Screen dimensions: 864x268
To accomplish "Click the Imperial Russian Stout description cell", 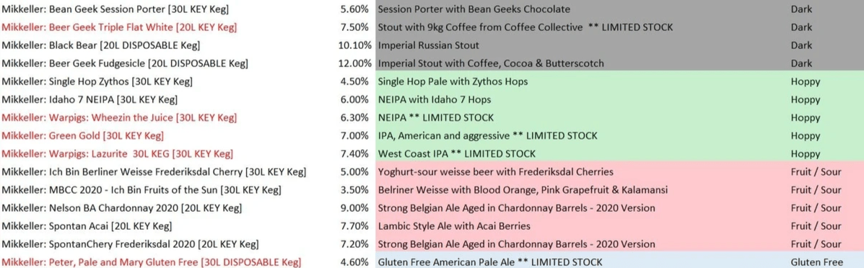I will click(428, 45).
